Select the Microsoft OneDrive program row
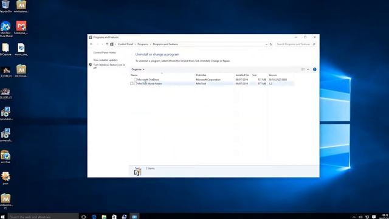This screenshot has width=389, height=219. (212, 80)
